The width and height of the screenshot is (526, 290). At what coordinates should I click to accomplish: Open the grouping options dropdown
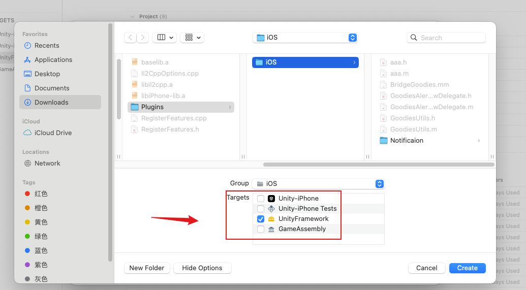[x=192, y=38]
